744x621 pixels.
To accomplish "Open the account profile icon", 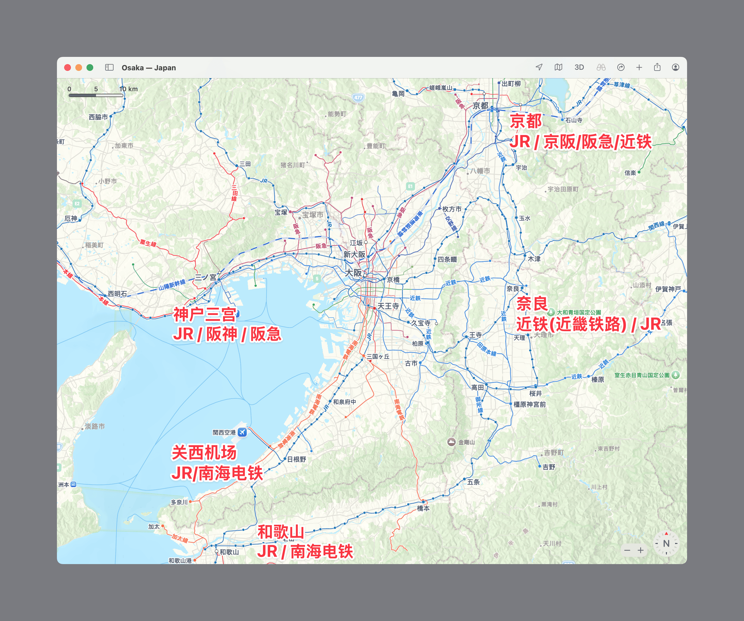I will tap(676, 67).
